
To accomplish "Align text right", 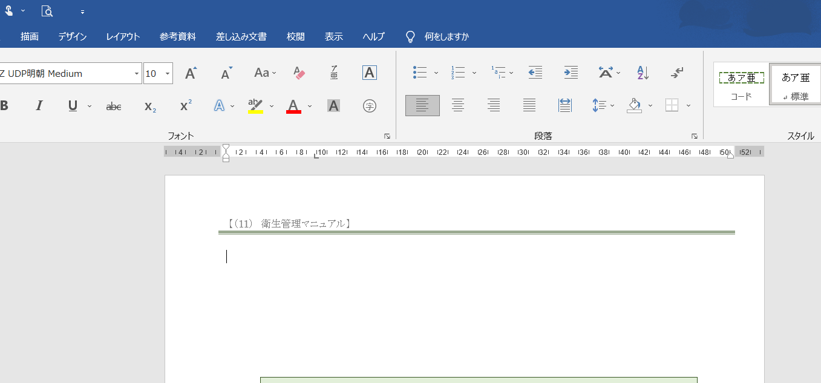I will pos(494,105).
